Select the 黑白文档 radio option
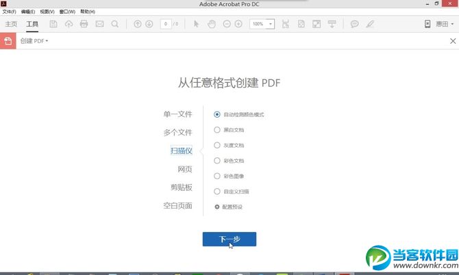 click(x=217, y=130)
